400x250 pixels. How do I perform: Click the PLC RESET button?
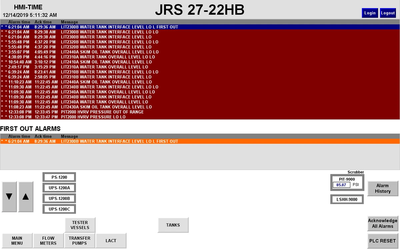pyautogui.click(x=383, y=241)
